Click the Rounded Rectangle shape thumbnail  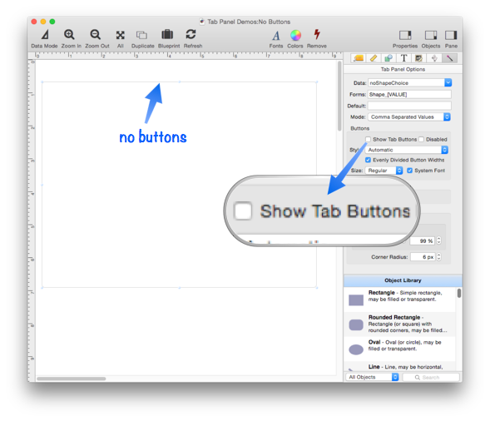356,324
